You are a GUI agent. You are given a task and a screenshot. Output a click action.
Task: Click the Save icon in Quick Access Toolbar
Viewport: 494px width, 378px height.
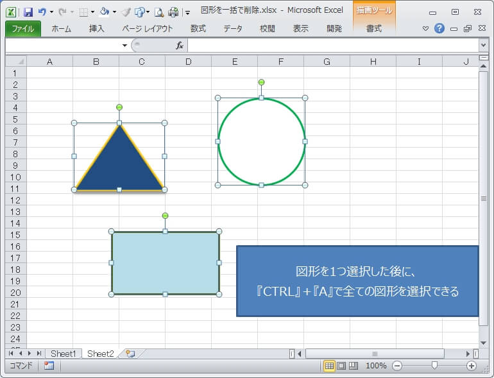[28, 12]
